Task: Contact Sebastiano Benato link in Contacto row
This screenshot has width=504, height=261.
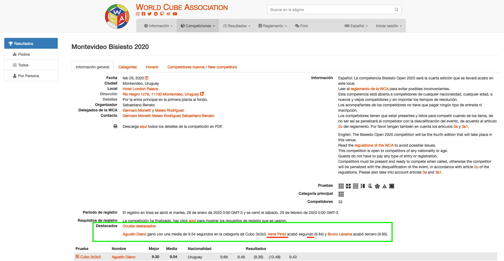Action: pos(198,116)
